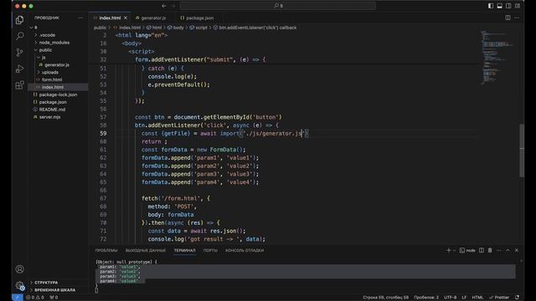
Task: Open the Search view in activity bar
Action: [19, 36]
